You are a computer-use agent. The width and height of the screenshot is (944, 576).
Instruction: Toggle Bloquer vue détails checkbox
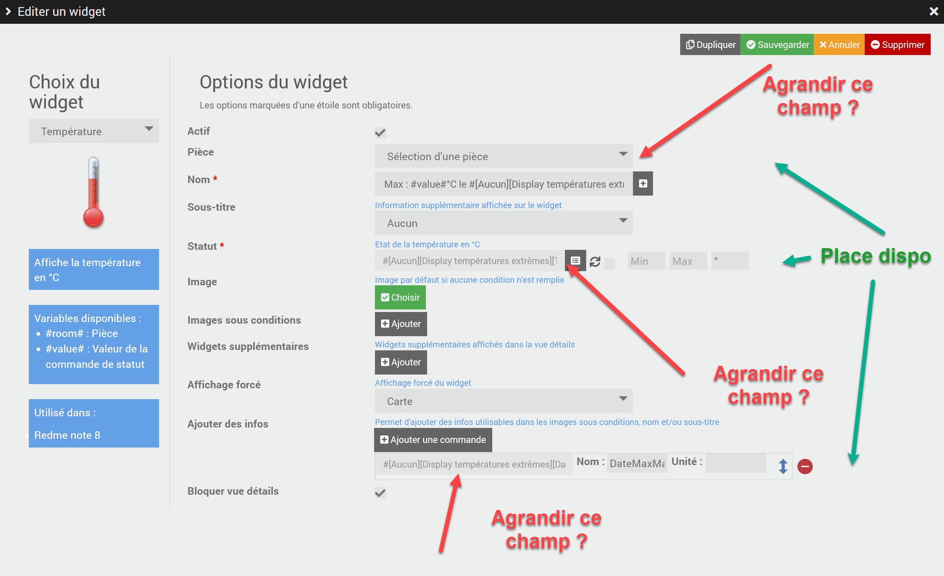(x=380, y=493)
